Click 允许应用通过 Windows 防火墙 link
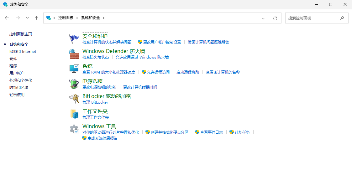The height and width of the screenshot is (185, 352). (142, 57)
